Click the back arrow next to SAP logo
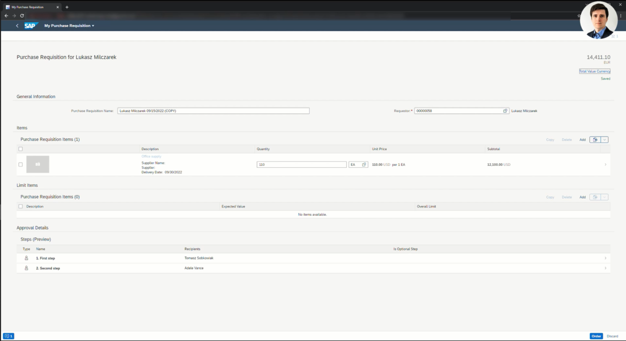The width and height of the screenshot is (626, 341). coord(17,25)
